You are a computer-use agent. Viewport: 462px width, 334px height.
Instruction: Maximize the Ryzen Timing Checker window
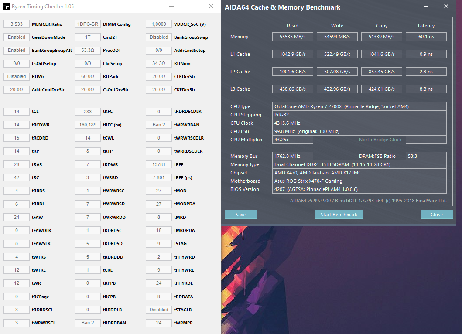tap(191, 6)
